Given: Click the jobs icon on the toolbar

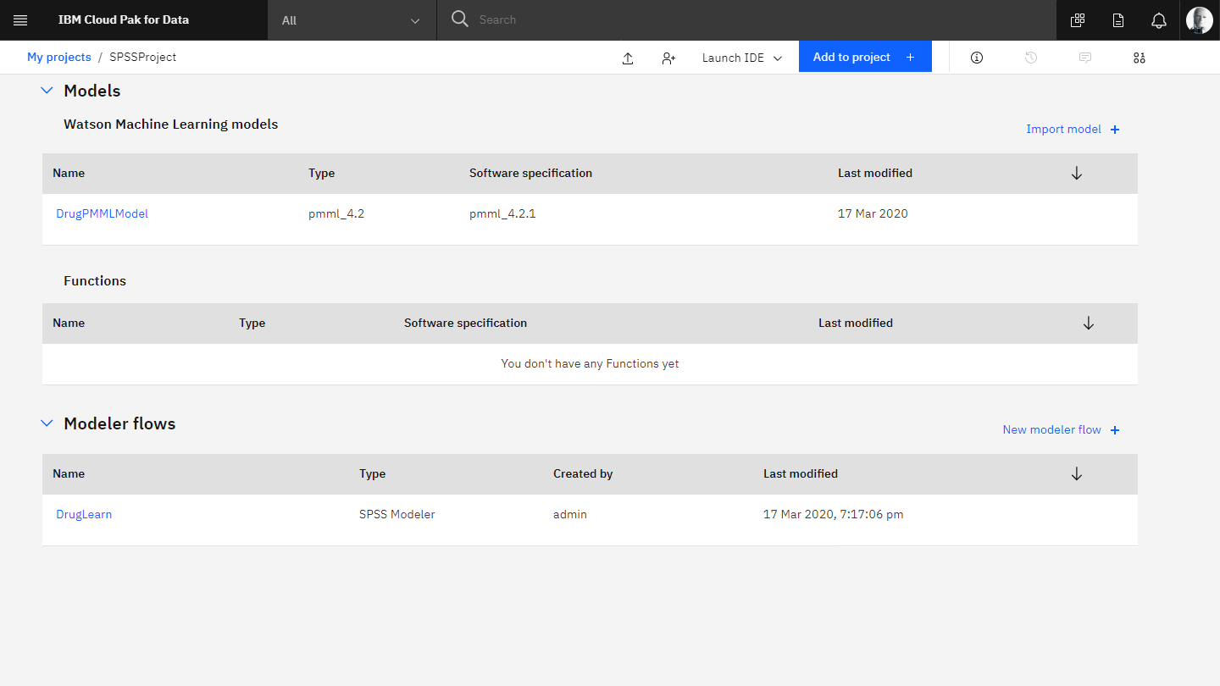Looking at the screenshot, I should click(x=1139, y=58).
